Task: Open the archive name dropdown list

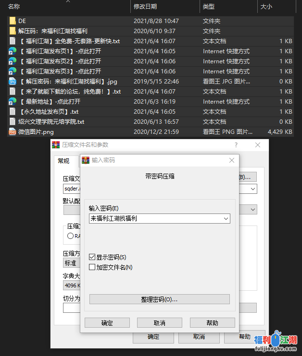Action: coord(253,189)
